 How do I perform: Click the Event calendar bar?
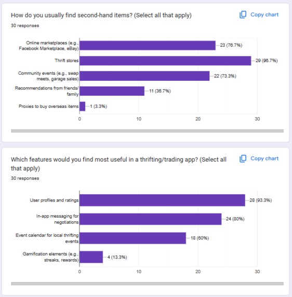[132, 238]
